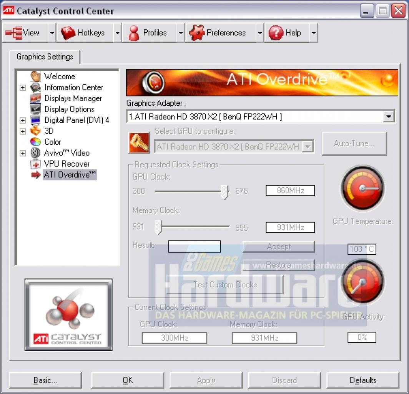Screen dimensions: 409x394
Task: Open the Graphics Adapter dropdown
Action: 389,117
